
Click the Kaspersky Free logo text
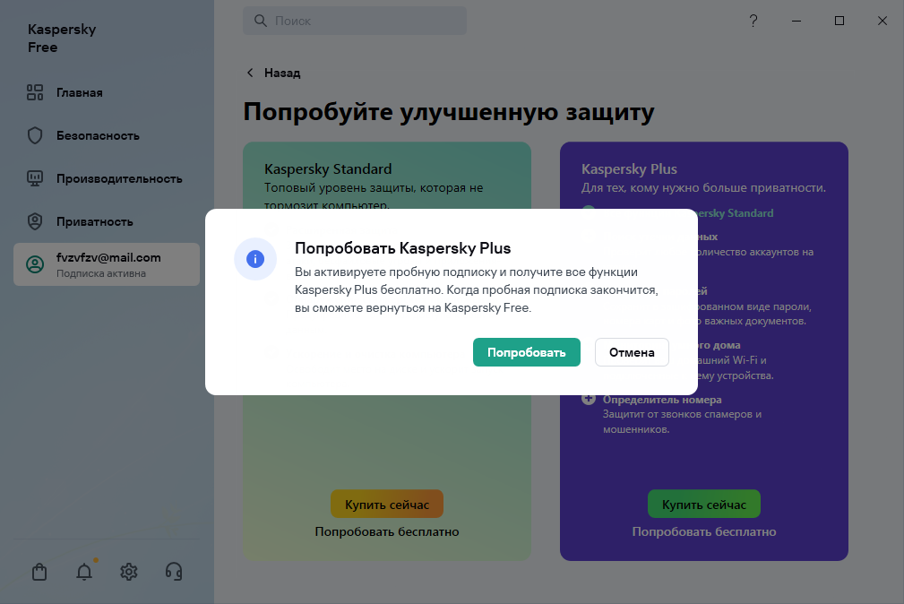(x=62, y=38)
